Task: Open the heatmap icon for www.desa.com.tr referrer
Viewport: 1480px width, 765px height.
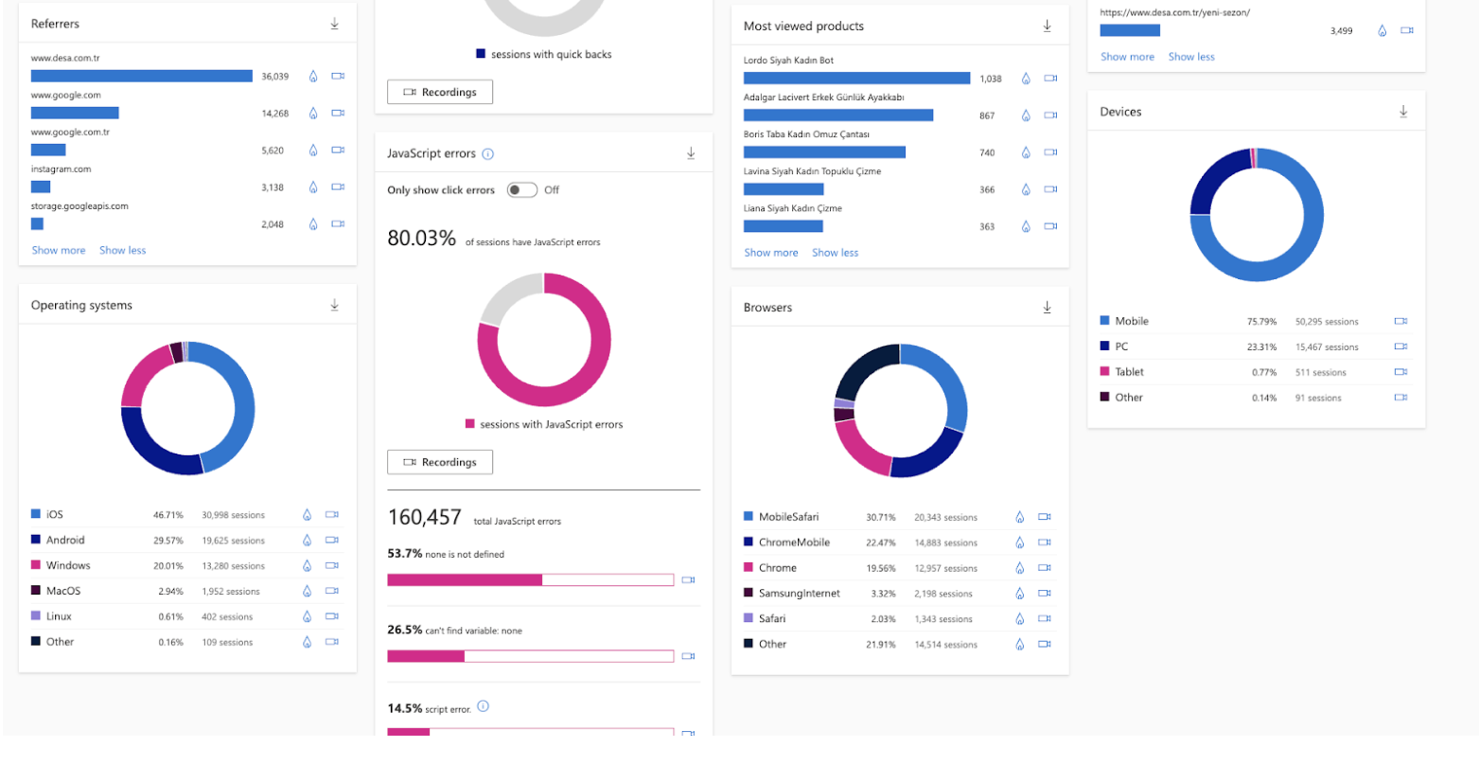Action: 313,77
